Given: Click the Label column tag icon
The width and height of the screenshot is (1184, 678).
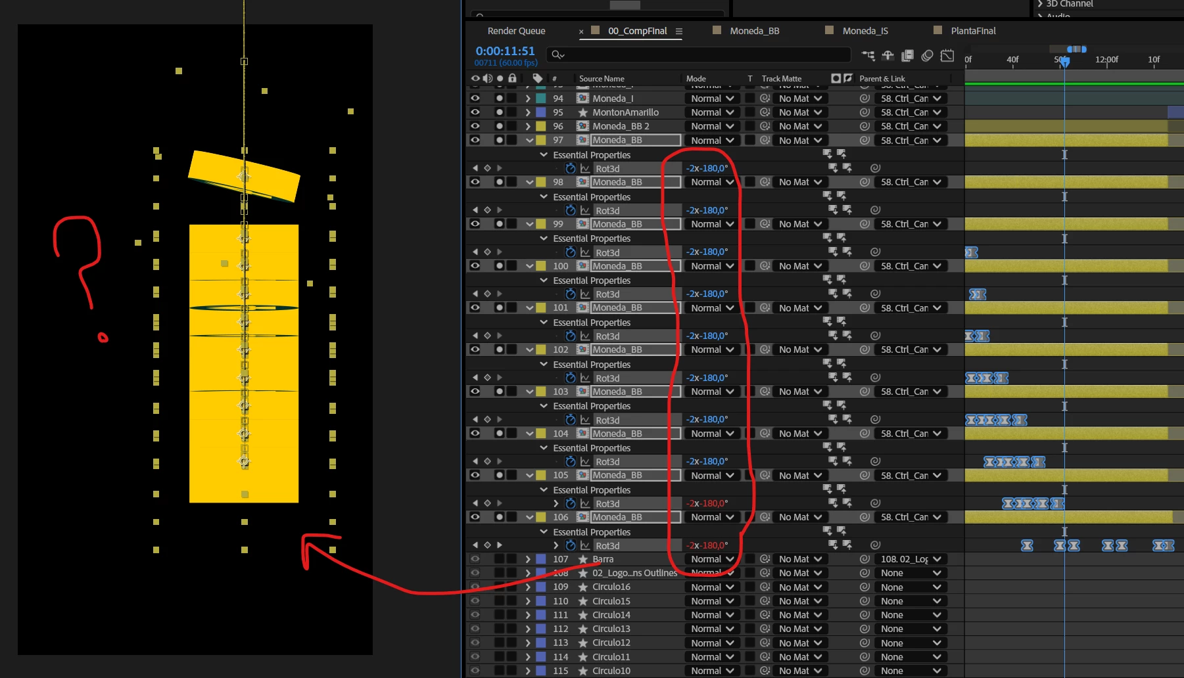Looking at the screenshot, I should pyautogui.click(x=537, y=78).
